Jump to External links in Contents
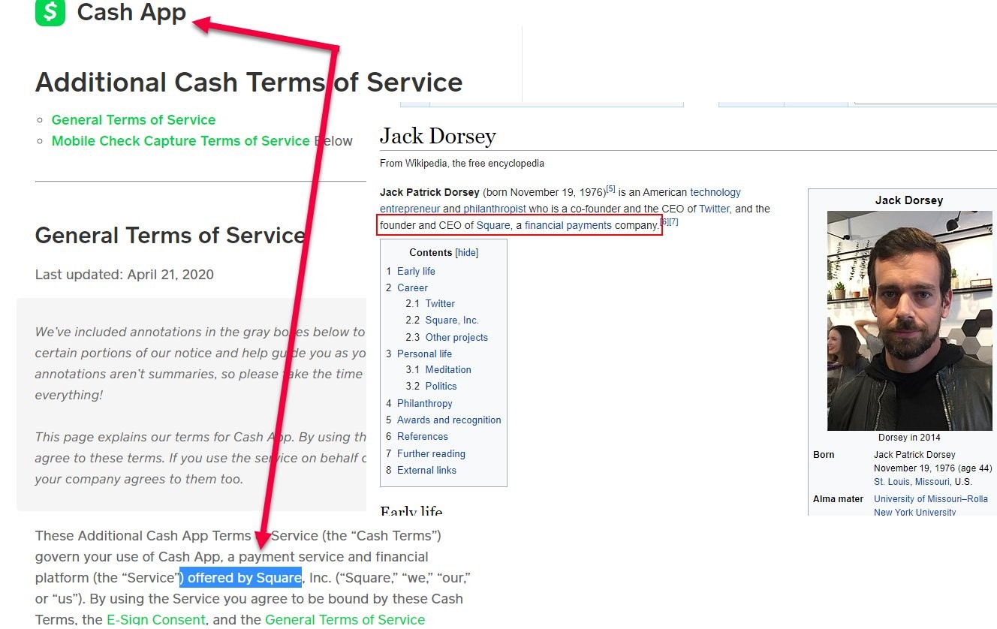The height and width of the screenshot is (629, 997). tap(426, 471)
